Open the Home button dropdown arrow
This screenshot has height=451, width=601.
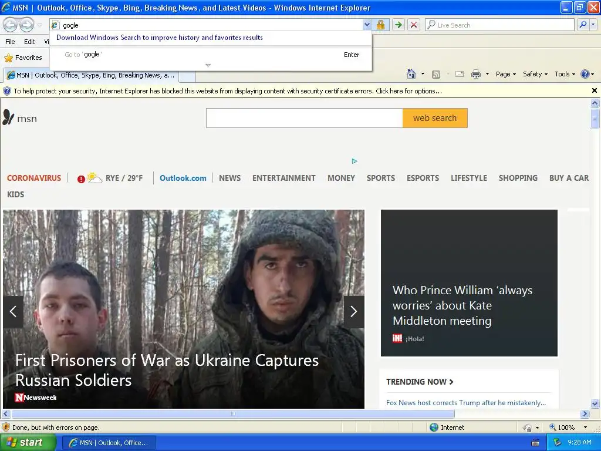423,73
